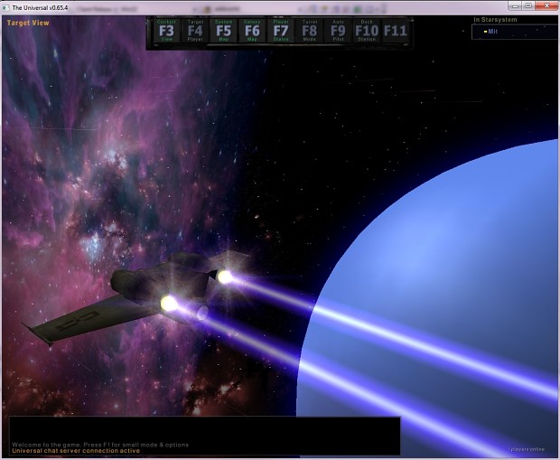The height and width of the screenshot is (460, 560).
Task: Open the F6 Galaxy Map
Action: pyautogui.click(x=252, y=31)
